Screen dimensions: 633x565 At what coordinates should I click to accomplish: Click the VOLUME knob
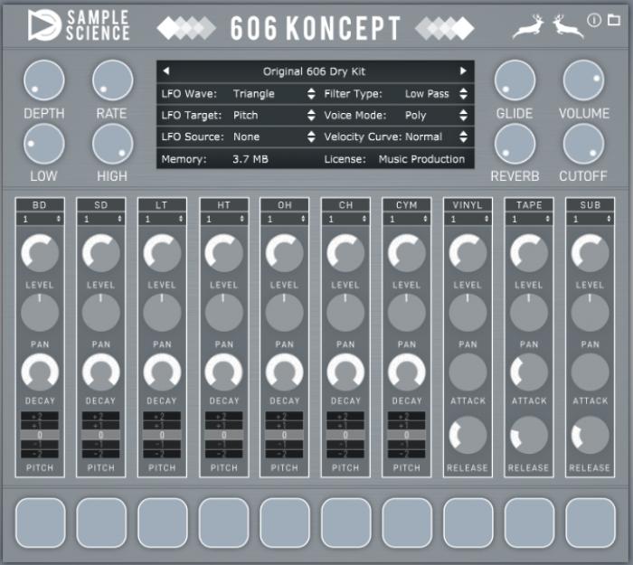584,80
